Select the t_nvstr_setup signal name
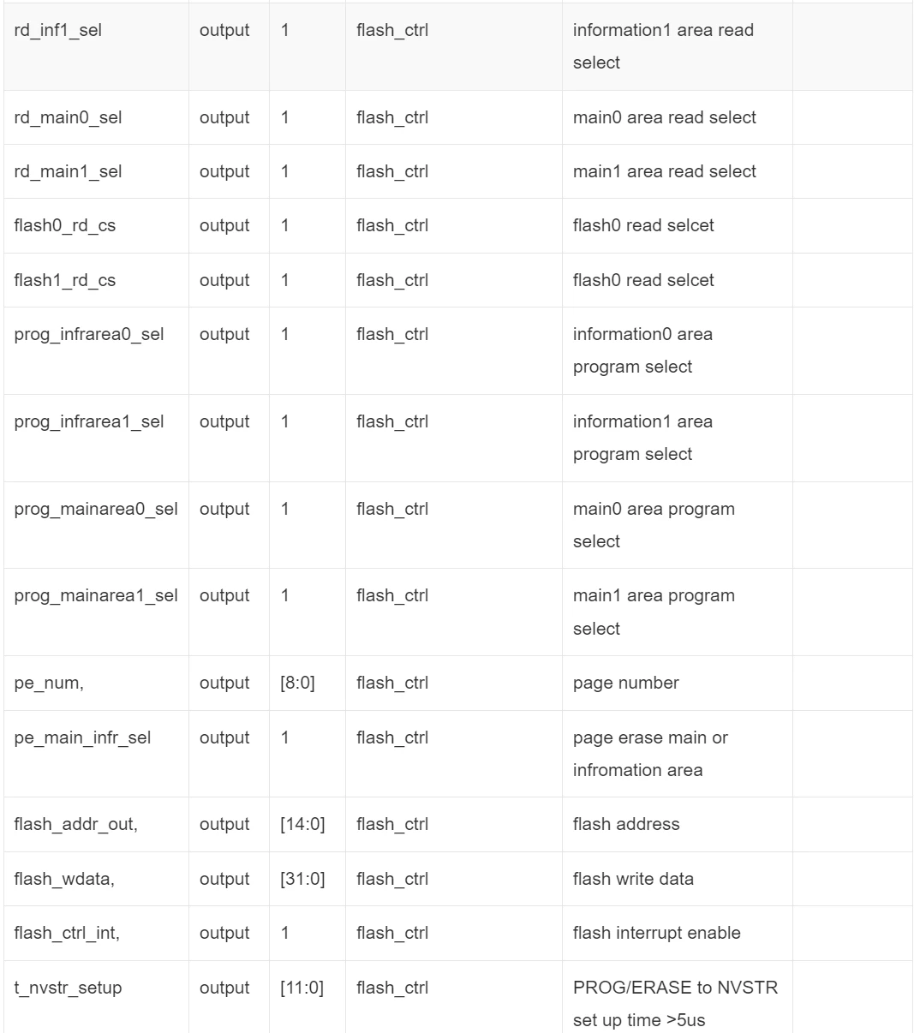Screen dimensions: 914x1033 [68, 988]
